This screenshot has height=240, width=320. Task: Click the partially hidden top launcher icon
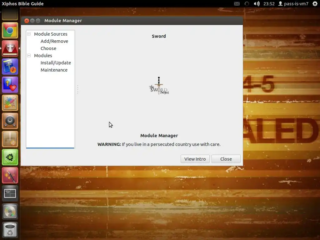point(10,14)
